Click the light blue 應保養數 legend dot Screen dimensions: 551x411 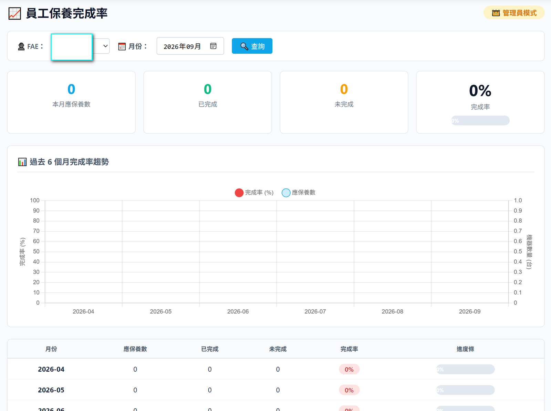click(286, 193)
